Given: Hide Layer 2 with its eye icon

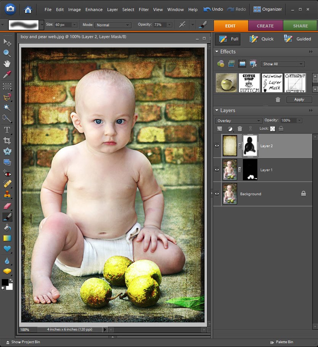Looking at the screenshot, I should (x=217, y=146).
